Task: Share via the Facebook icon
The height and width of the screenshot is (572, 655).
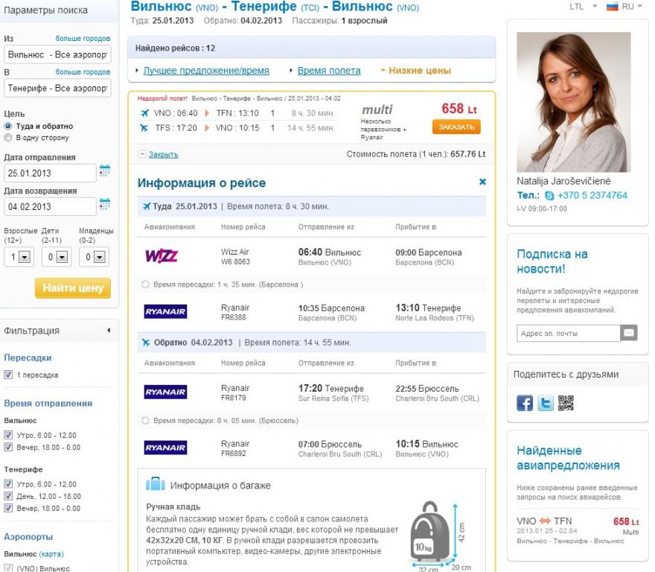Action: pos(525,403)
